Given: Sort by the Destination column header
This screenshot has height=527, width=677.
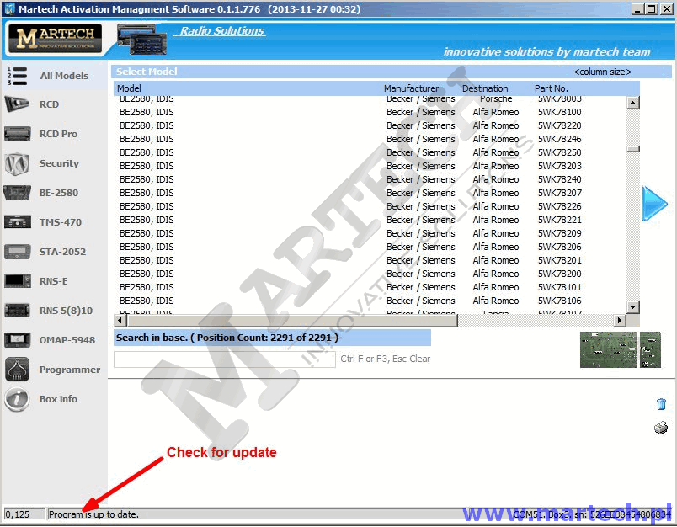Looking at the screenshot, I should click(485, 88).
